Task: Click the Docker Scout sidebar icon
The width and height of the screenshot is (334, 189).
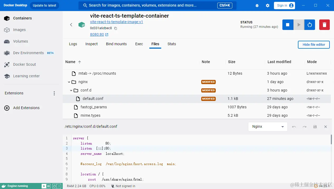Action: pyautogui.click(x=7, y=64)
